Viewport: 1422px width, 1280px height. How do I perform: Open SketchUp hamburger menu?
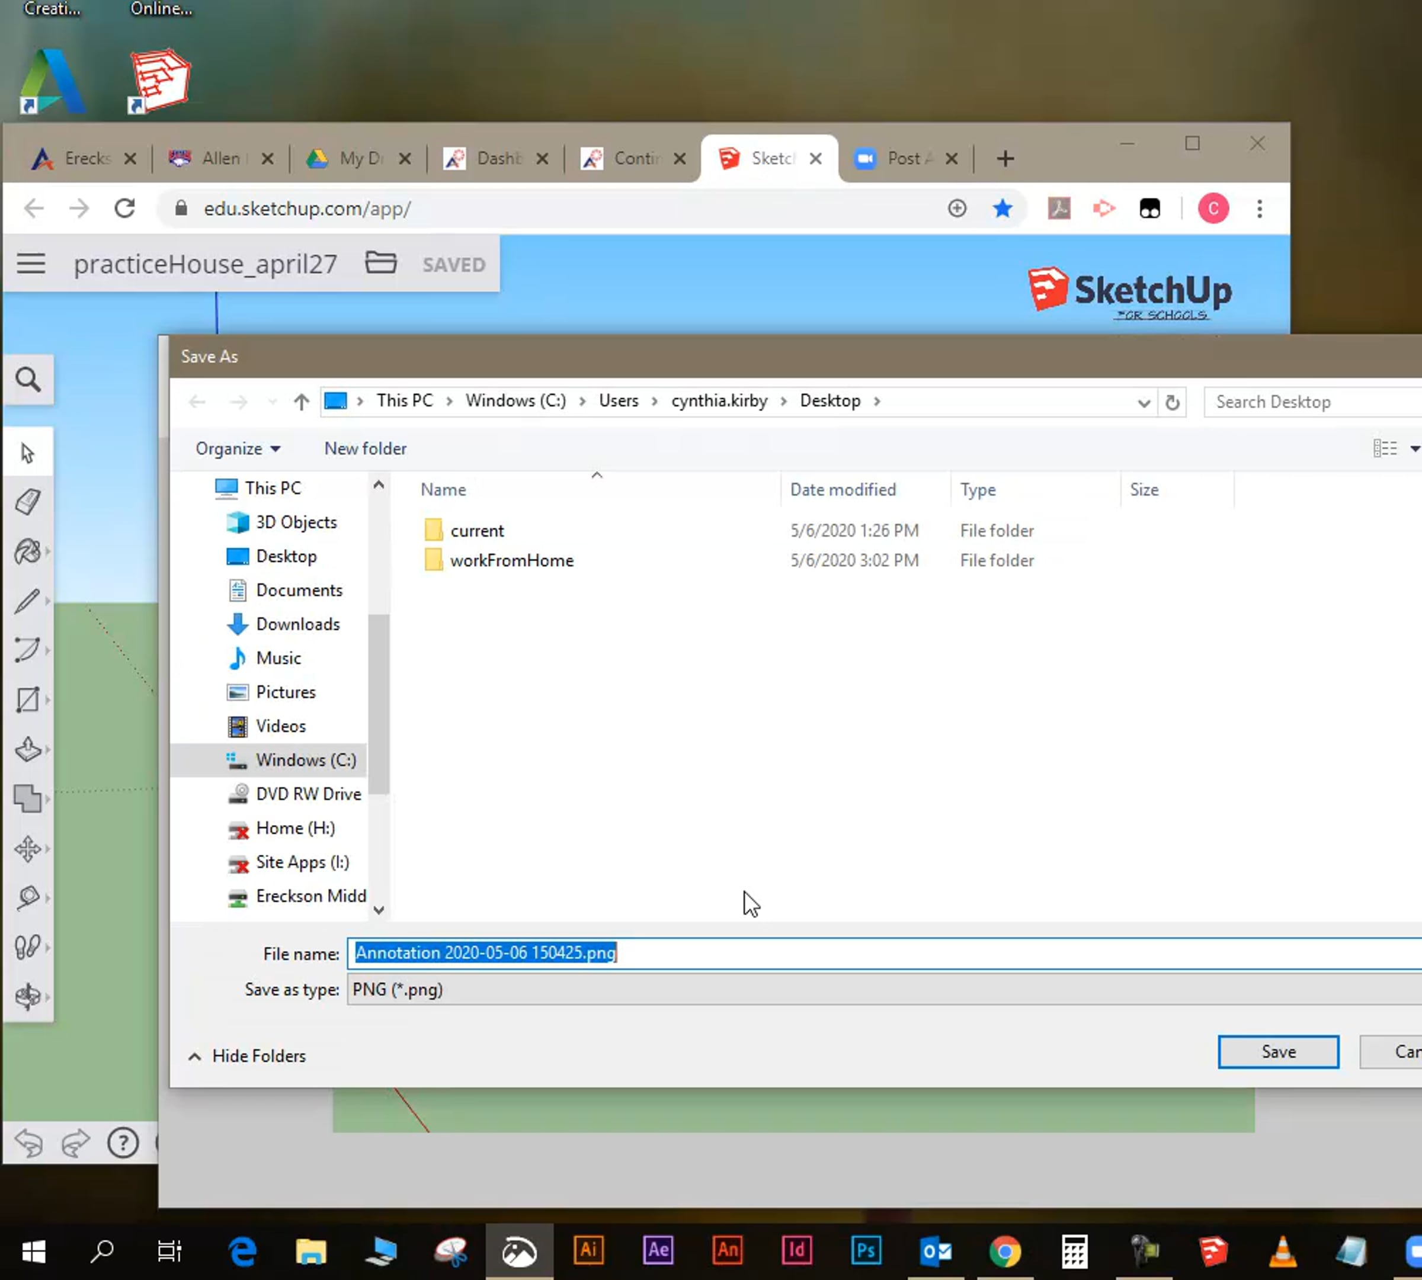tap(31, 264)
